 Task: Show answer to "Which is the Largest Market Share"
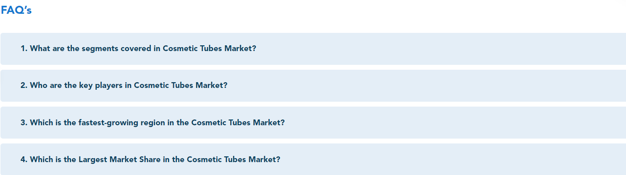313,159
